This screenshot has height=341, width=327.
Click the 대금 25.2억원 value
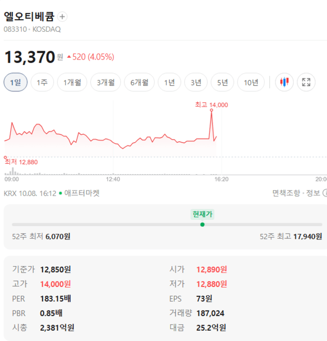pyautogui.click(x=211, y=327)
